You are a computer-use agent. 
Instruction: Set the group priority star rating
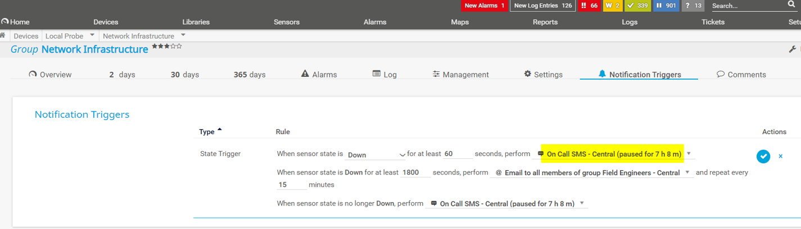point(167,47)
